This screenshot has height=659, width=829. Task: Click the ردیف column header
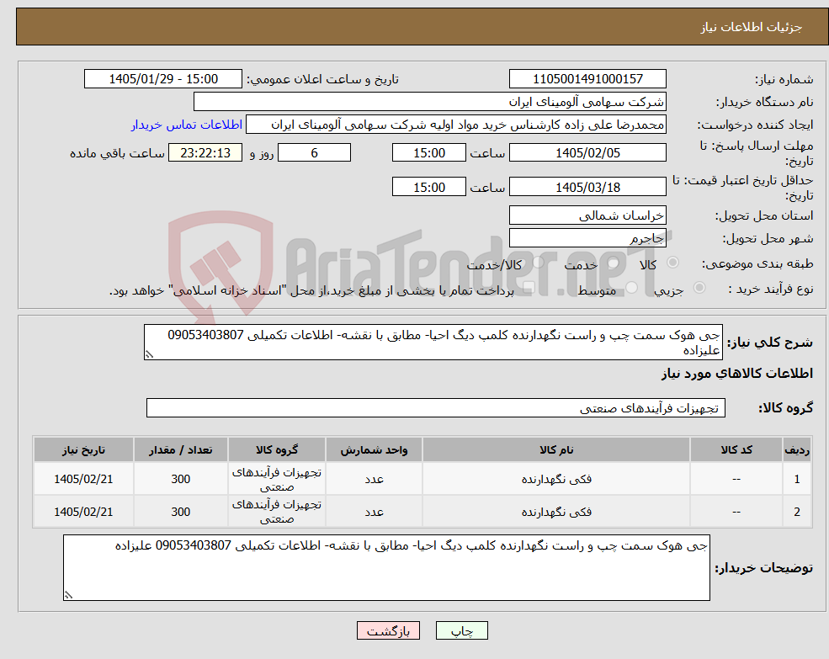point(797,449)
